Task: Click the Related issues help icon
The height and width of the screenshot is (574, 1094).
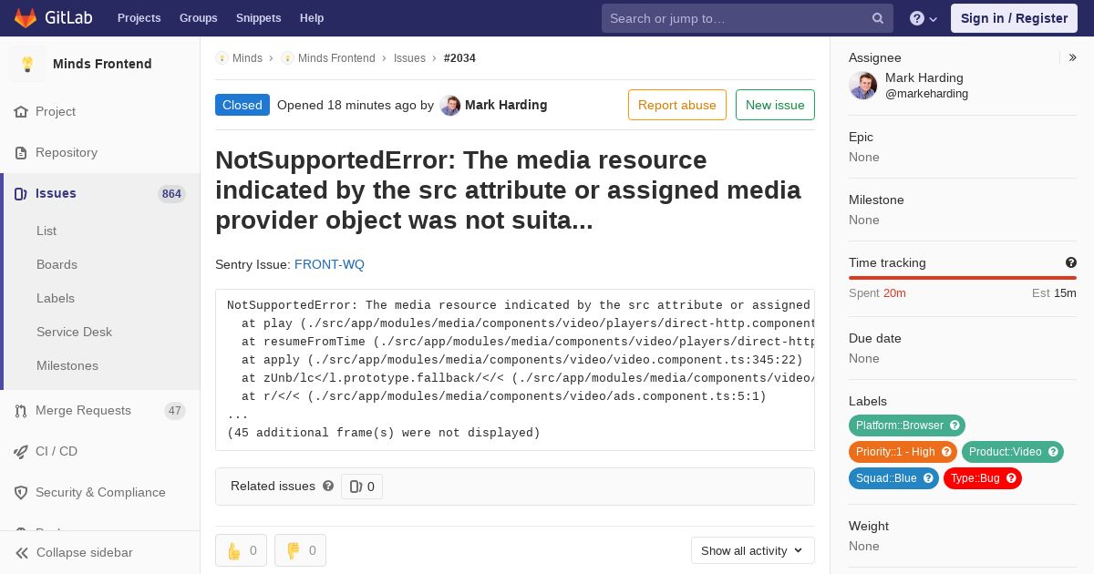Action: pos(328,487)
